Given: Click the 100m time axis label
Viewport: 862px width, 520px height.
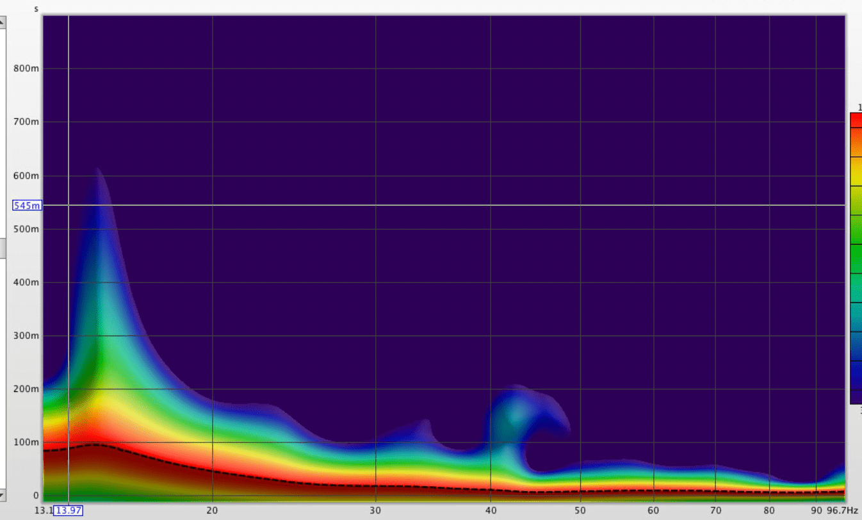Looking at the screenshot, I should pos(27,442).
